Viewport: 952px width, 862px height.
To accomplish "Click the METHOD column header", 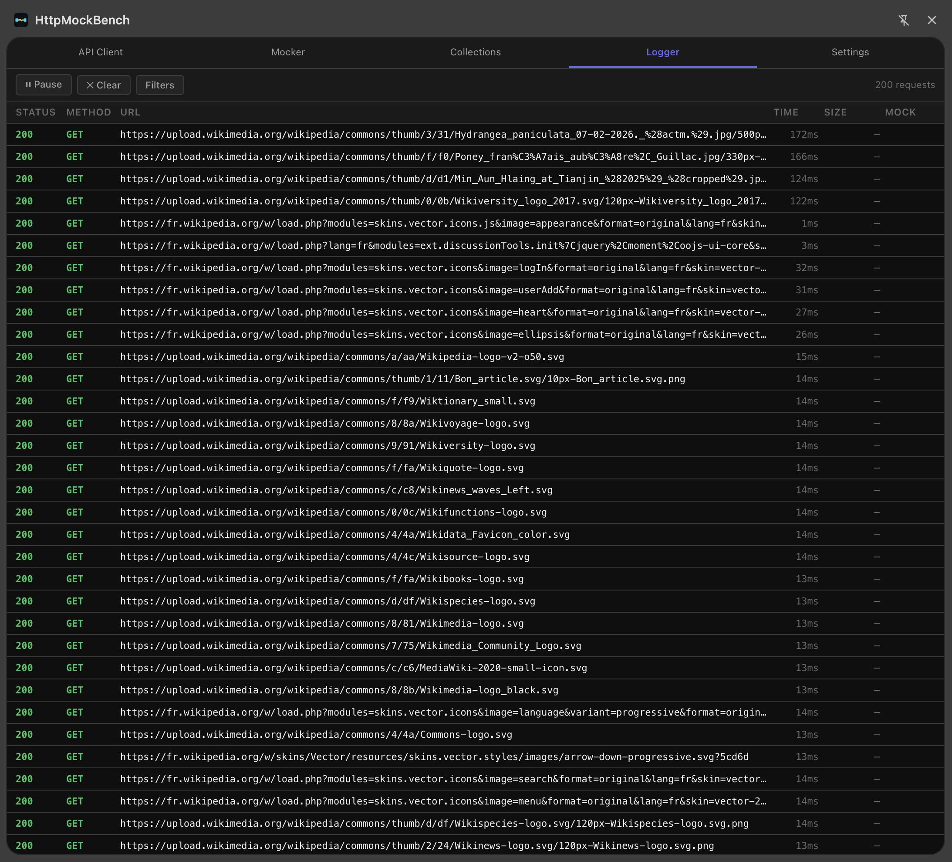I will pos(88,112).
